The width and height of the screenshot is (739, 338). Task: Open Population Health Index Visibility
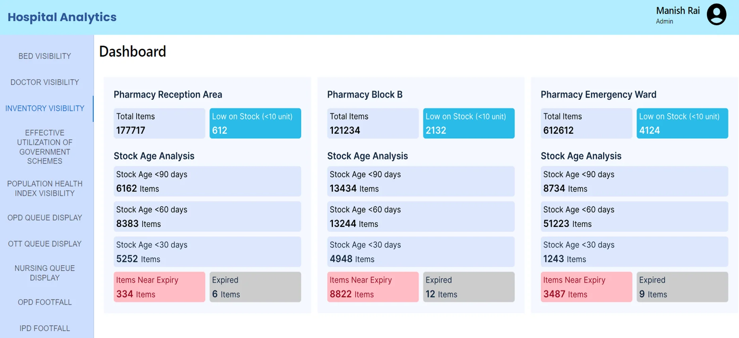pos(45,189)
